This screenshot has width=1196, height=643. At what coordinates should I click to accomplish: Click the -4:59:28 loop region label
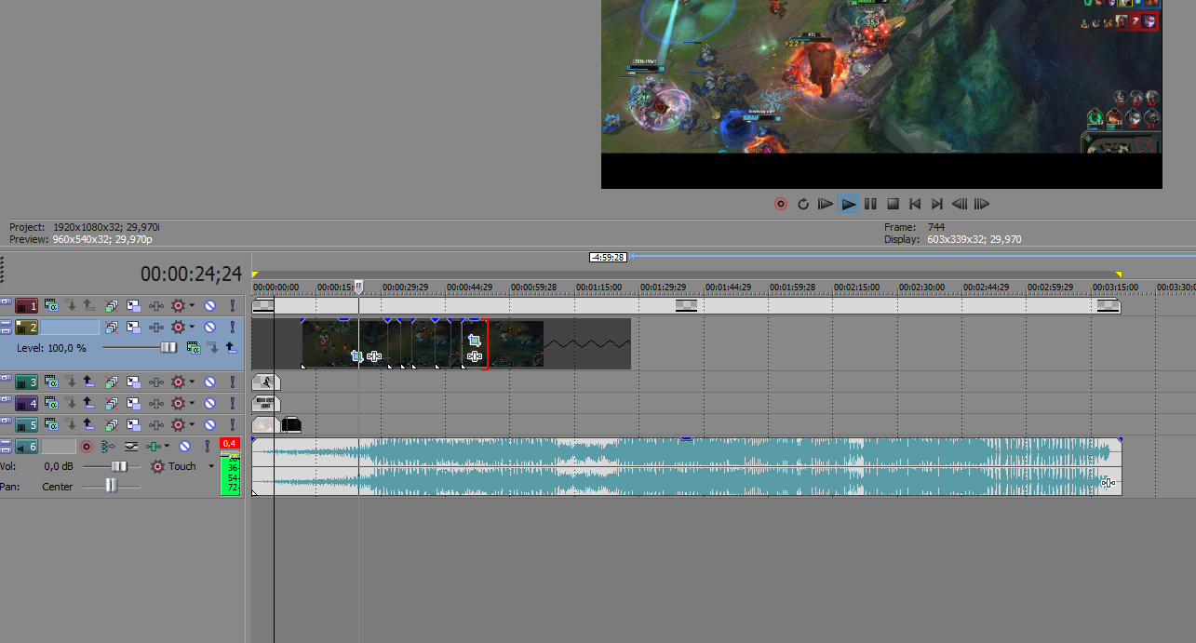[608, 257]
